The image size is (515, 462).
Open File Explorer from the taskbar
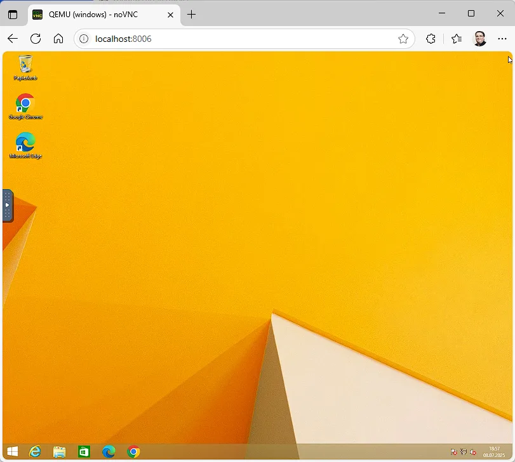pos(60,452)
